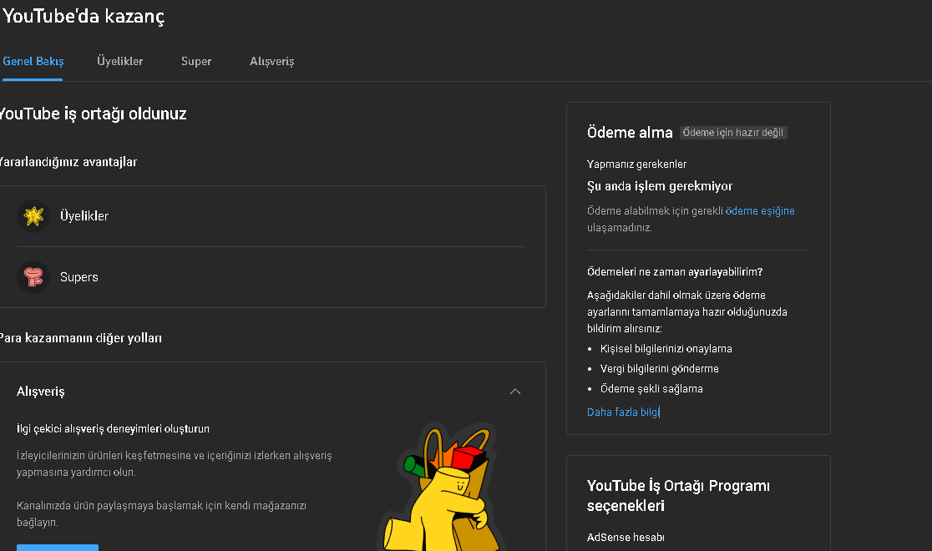The width and height of the screenshot is (932, 551).
Task: Collapse the Alışveriş section chevron
Action: (515, 391)
